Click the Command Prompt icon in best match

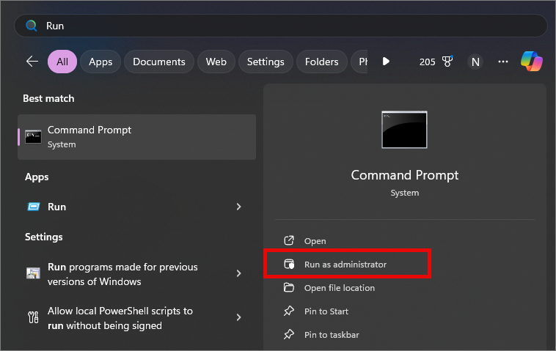33,137
